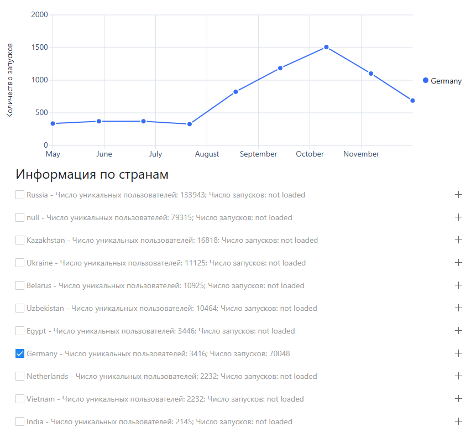This screenshot has width=471, height=432.
Task: Expand the Vietnam row plus icon
Action: pos(458,399)
